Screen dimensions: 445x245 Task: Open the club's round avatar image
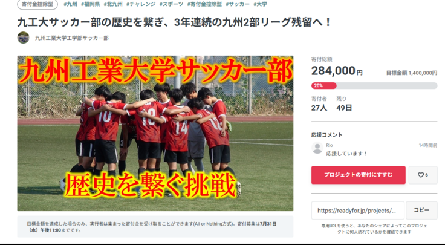(23, 38)
